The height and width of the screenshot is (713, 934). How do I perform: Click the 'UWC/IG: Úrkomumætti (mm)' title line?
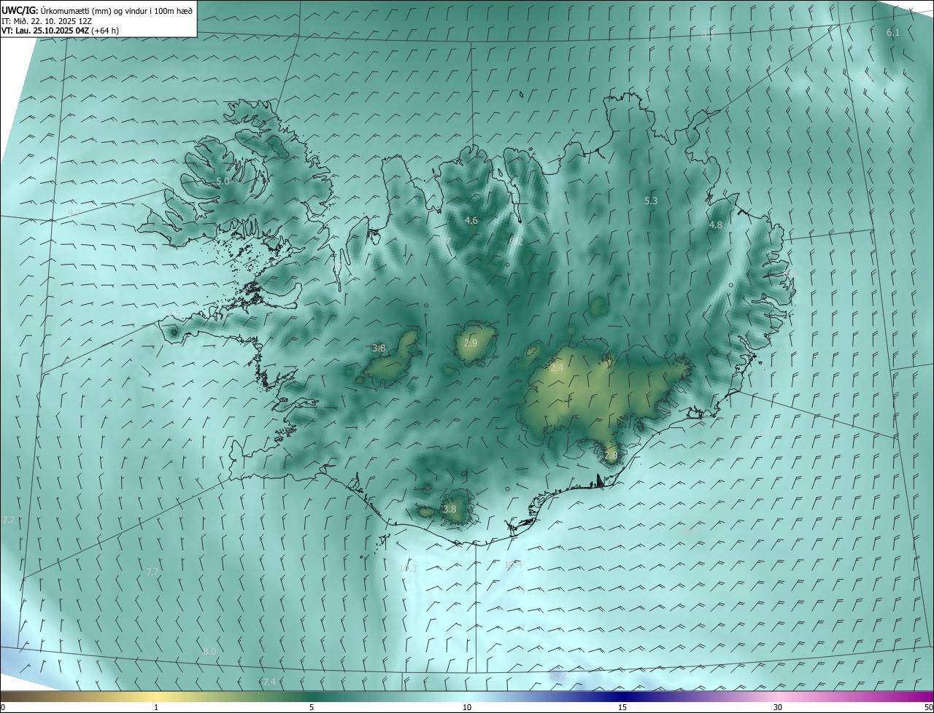click(98, 10)
